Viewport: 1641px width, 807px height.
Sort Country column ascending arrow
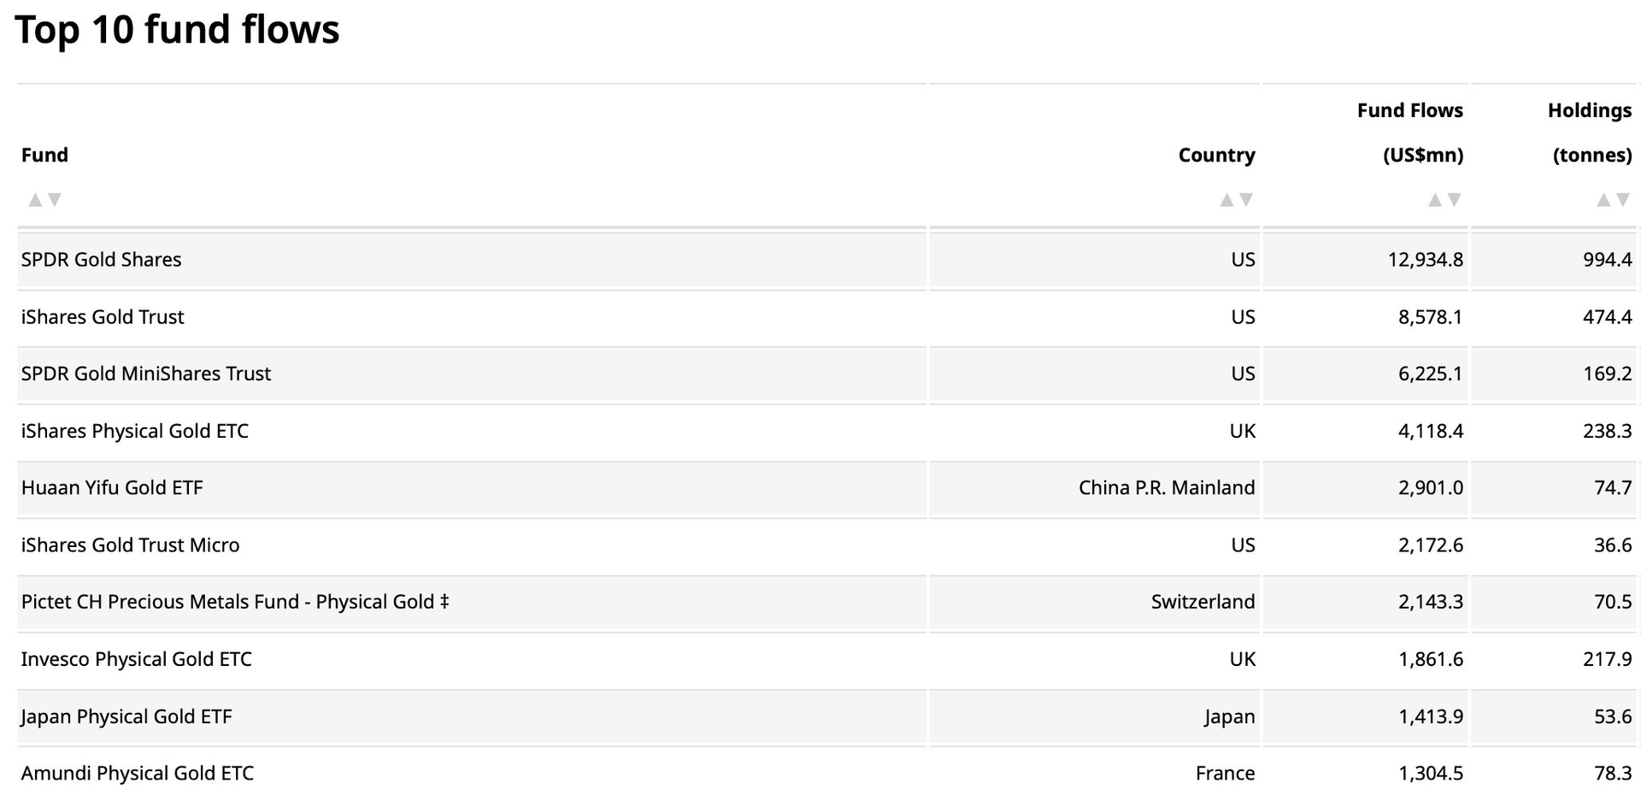pos(1226,200)
